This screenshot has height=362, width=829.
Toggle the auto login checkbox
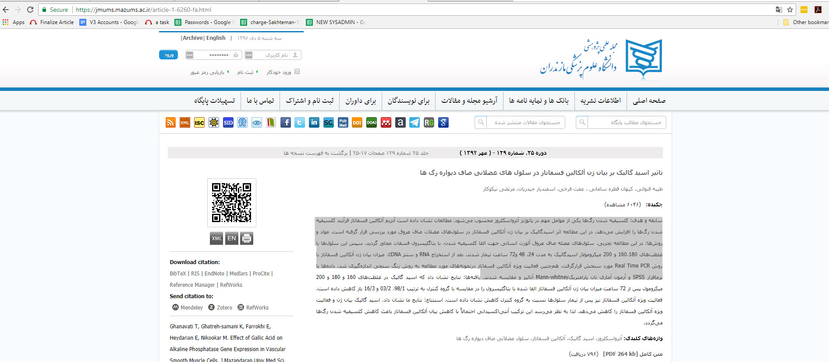click(297, 72)
